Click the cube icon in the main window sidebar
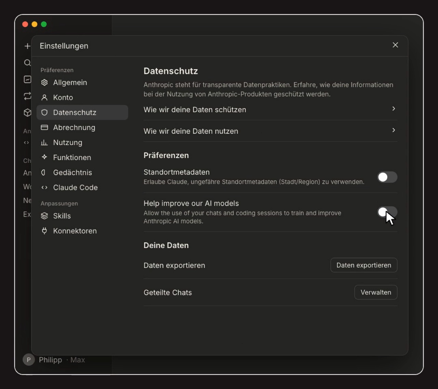Image resolution: width=438 pixels, height=389 pixels. [x=27, y=113]
